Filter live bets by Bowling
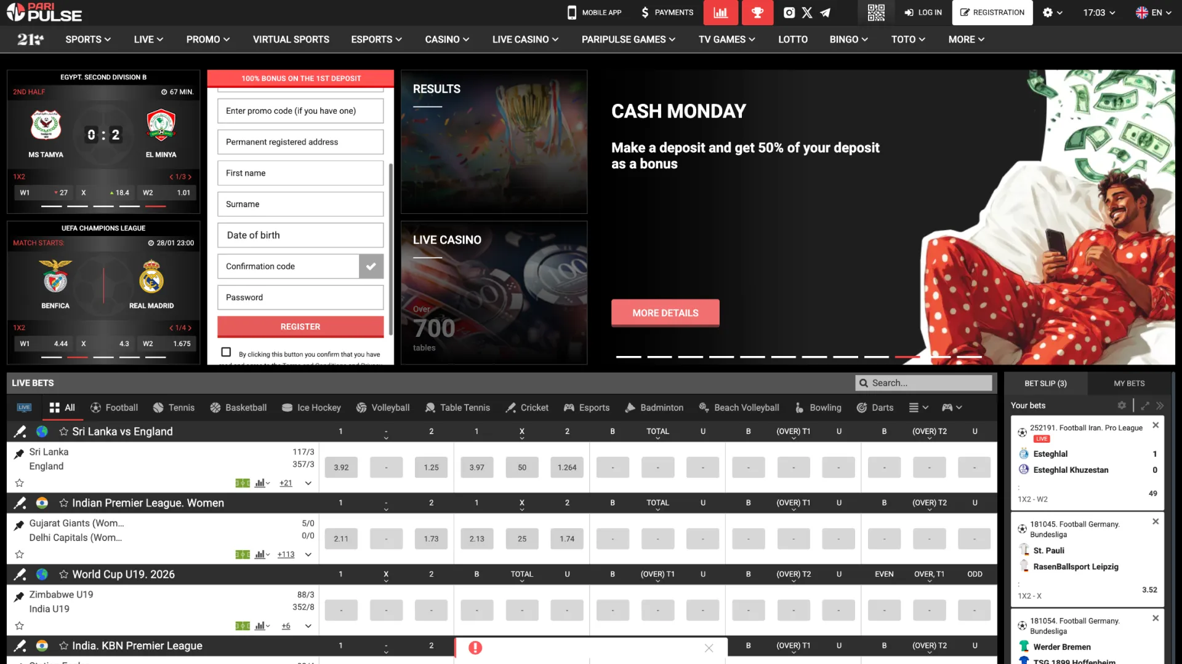 (818, 408)
